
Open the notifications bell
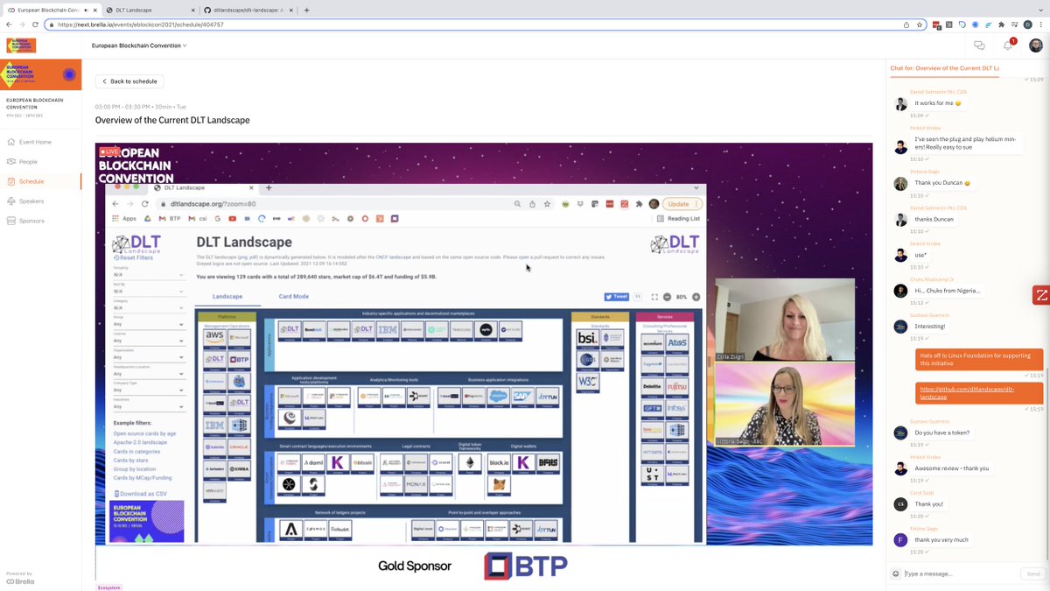pos(1008,45)
